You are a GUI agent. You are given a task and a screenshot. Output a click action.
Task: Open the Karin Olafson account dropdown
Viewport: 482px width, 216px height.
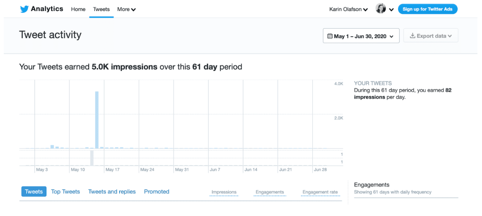pyautogui.click(x=348, y=9)
